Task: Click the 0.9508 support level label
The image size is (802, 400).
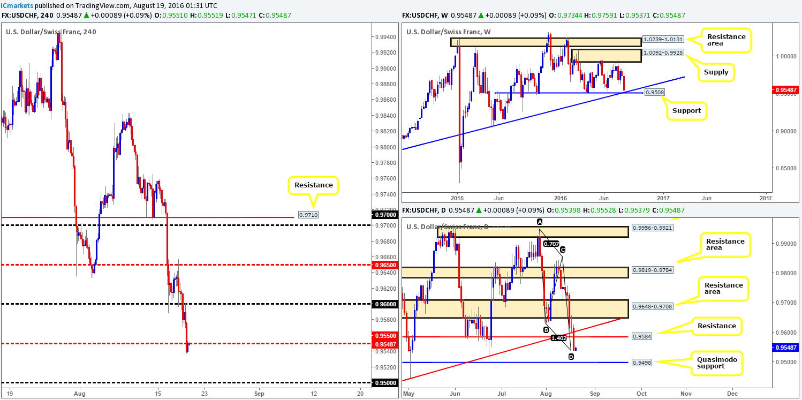Action: point(655,93)
